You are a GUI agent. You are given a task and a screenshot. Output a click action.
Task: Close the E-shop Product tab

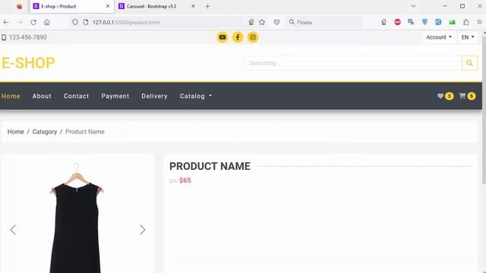pyautogui.click(x=108, y=6)
